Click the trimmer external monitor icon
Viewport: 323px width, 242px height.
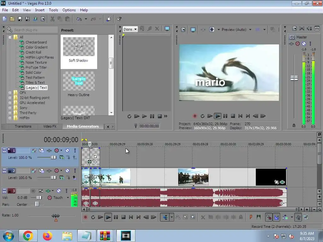167,29
